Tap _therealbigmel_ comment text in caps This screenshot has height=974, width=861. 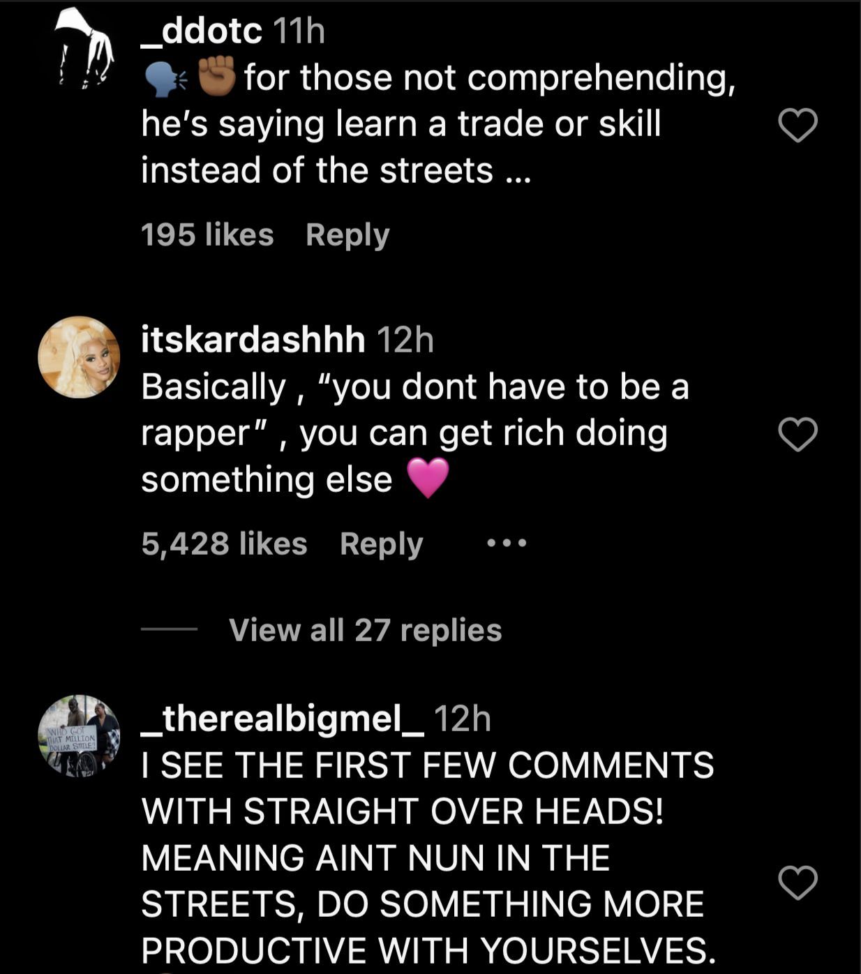pyautogui.click(x=428, y=857)
